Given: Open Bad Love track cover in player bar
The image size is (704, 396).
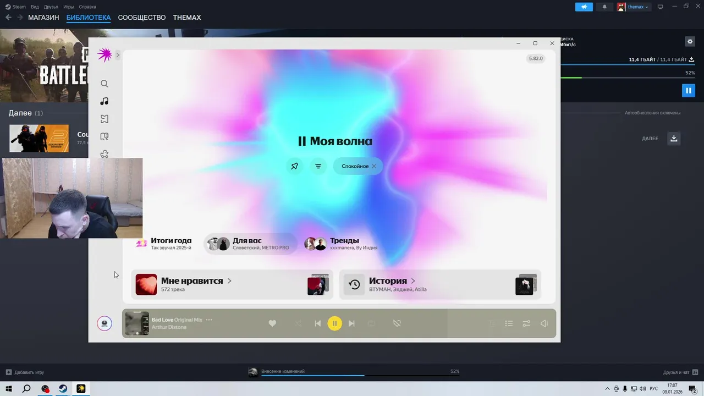Looking at the screenshot, I should [x=137, y=323].
